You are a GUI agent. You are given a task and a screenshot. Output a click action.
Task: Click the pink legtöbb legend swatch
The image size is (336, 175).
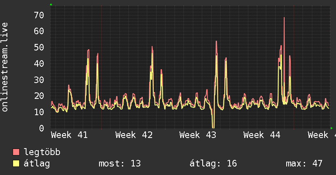[x=16, y=152]
